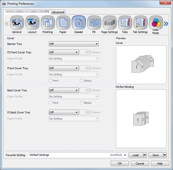
Task: Open the PI Front Cover Tray dropdown
Action: coord(64,52)
